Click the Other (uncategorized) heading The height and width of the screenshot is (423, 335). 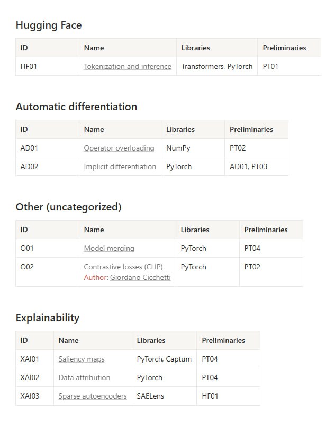click(x=68, y=207)
